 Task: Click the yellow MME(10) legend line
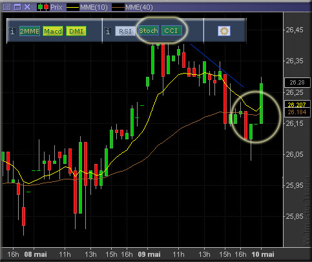[x=73, y=8]
